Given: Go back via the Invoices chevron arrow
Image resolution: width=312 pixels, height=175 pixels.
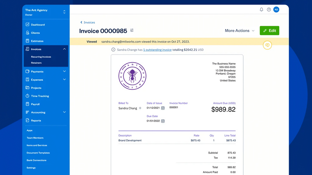Looking at the screenshot, I should [x=81, y=22].
